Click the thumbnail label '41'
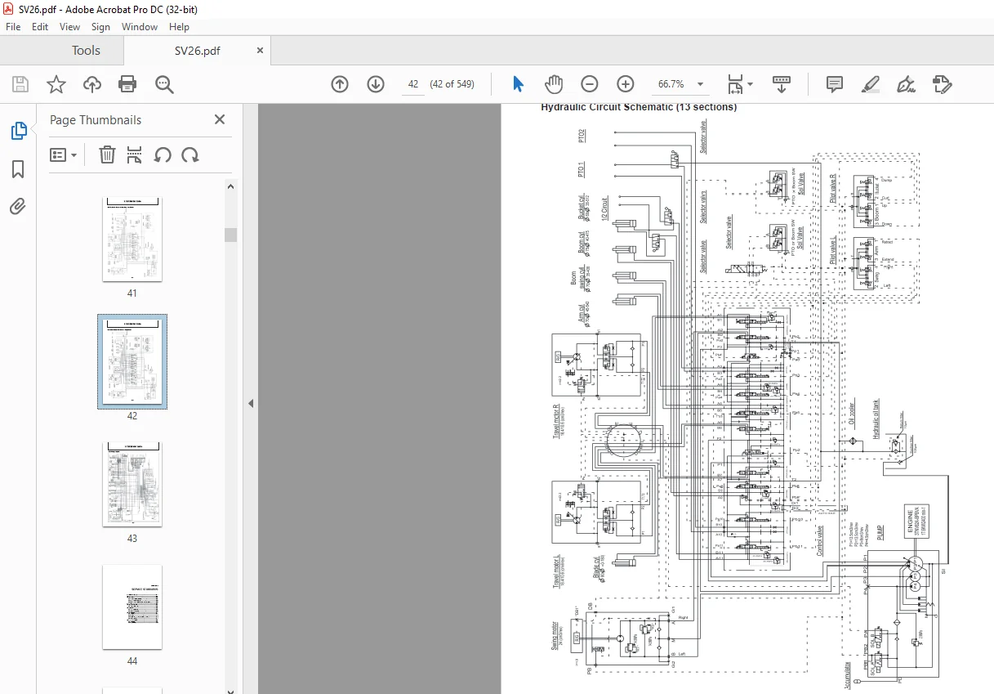The height and width of the screenshot is (694, 994). coord(132,293)
